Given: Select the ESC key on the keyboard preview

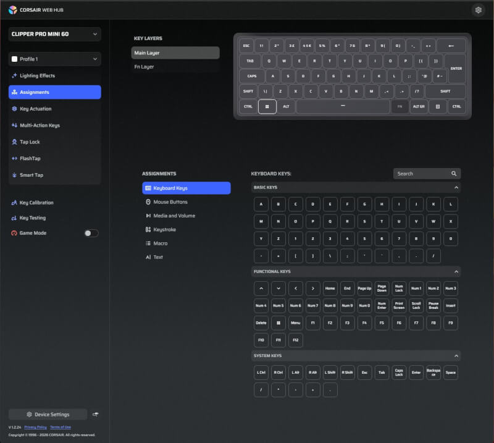Looking at the screenshot, I should point(246,46).
